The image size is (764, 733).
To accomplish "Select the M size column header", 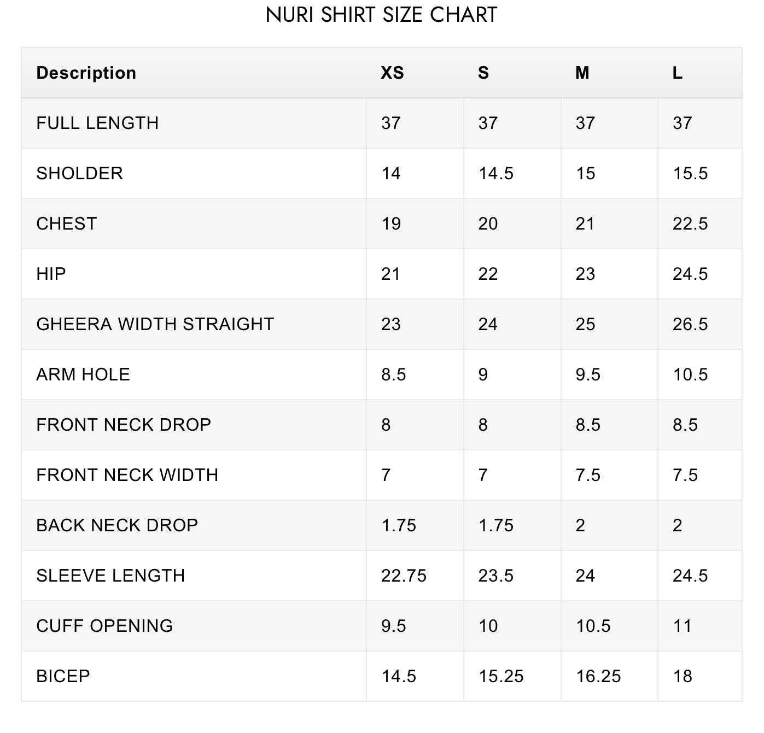I will click(582, 73).
